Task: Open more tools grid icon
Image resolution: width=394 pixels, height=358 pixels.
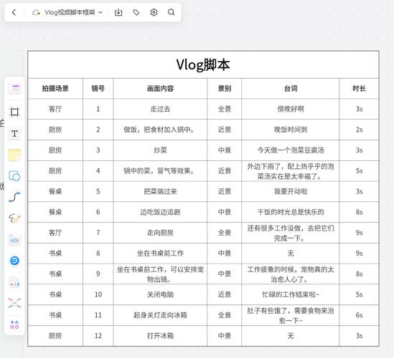Action: 14,324
